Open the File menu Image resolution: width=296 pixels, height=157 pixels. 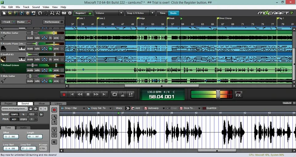click(x=3, y=7)
